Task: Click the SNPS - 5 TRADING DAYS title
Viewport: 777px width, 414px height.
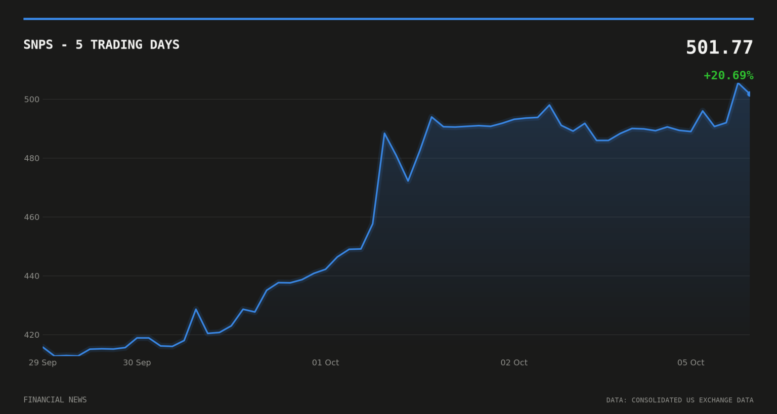Action: click(x=102, y=44)
